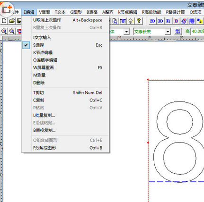Click the 割 cutting toolbar icon
The height and width of the screenshot is (202, 204).
(x=168, y=21)
